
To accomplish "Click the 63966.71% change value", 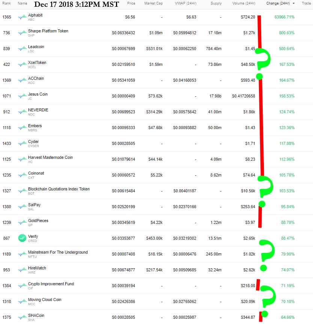I will (x=284, y=17).
